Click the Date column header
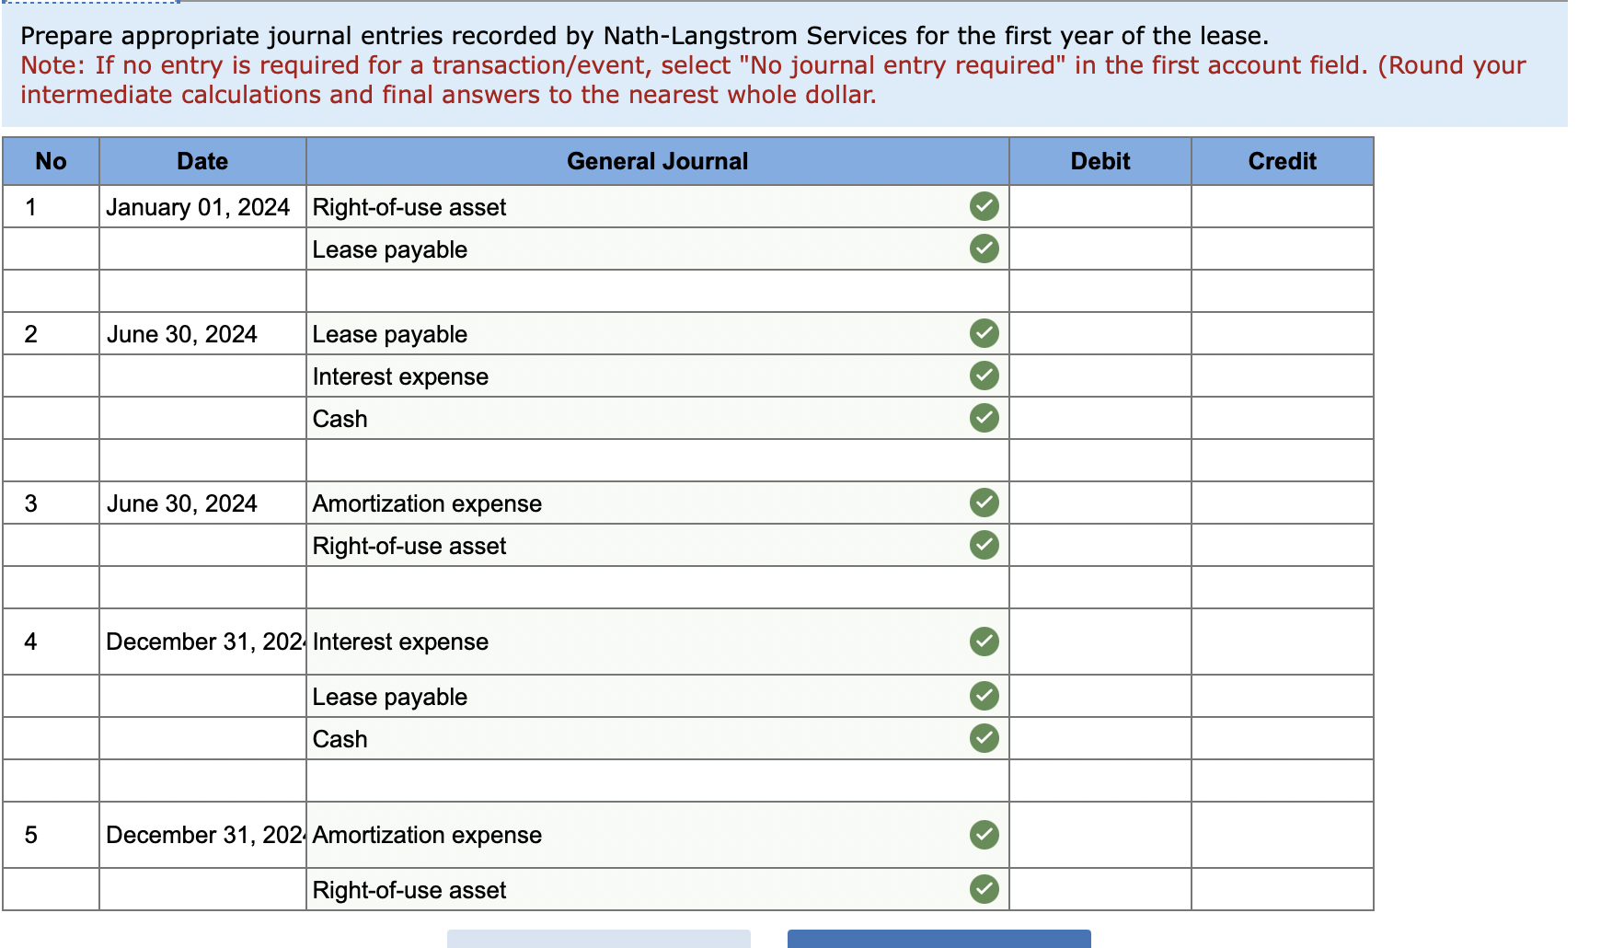The height and width of the screenshot is (948, 1612). 202,161
